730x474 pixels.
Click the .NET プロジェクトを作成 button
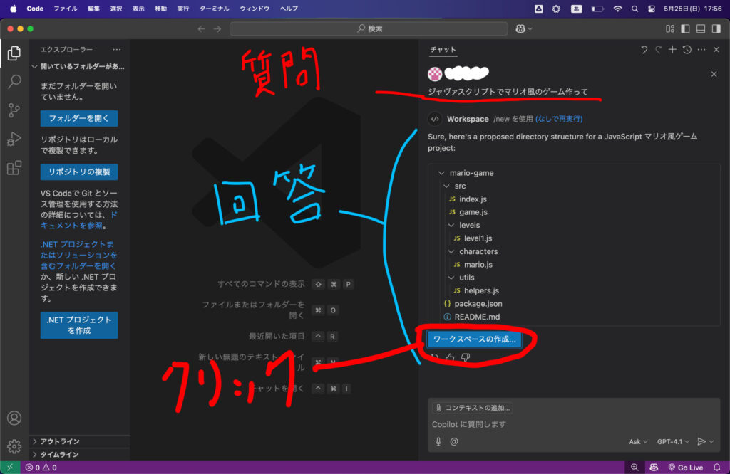79,325
